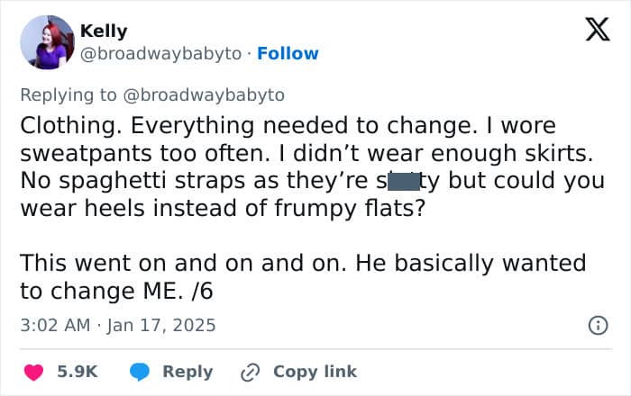The image size is (631, 396).
Task: Click the gray censored block in the tweet
Action: 404,180
